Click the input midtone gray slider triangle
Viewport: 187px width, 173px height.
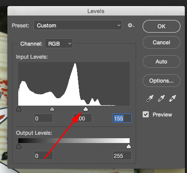(52, 109)
